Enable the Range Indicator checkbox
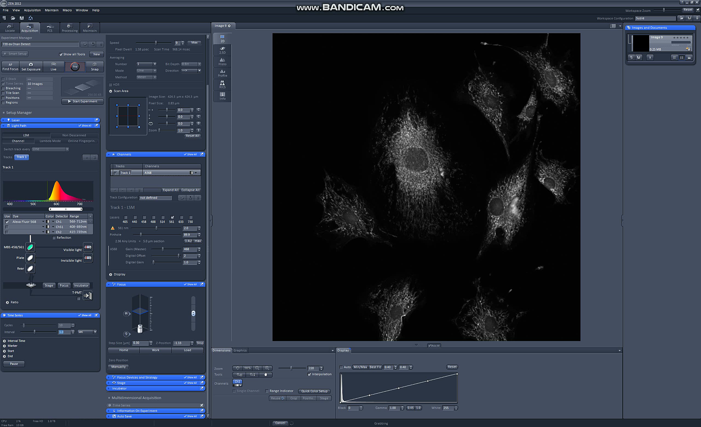Image resolution: width=701 pixels, height=427 pixels. [267, 391]
